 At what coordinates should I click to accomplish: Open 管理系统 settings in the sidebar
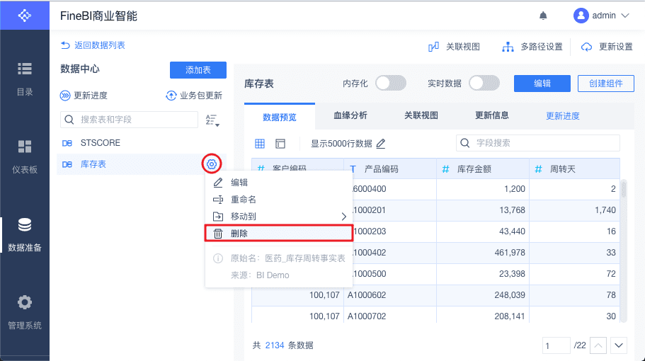[x=25, y=312]
